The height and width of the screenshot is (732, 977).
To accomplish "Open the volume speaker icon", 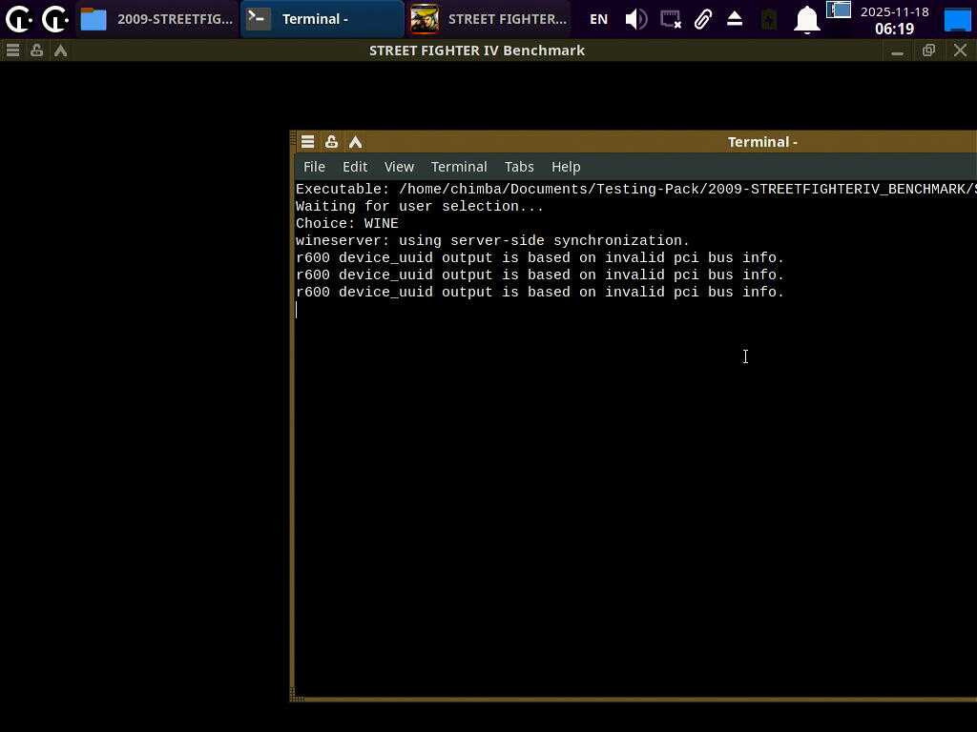I will (636, 19).
